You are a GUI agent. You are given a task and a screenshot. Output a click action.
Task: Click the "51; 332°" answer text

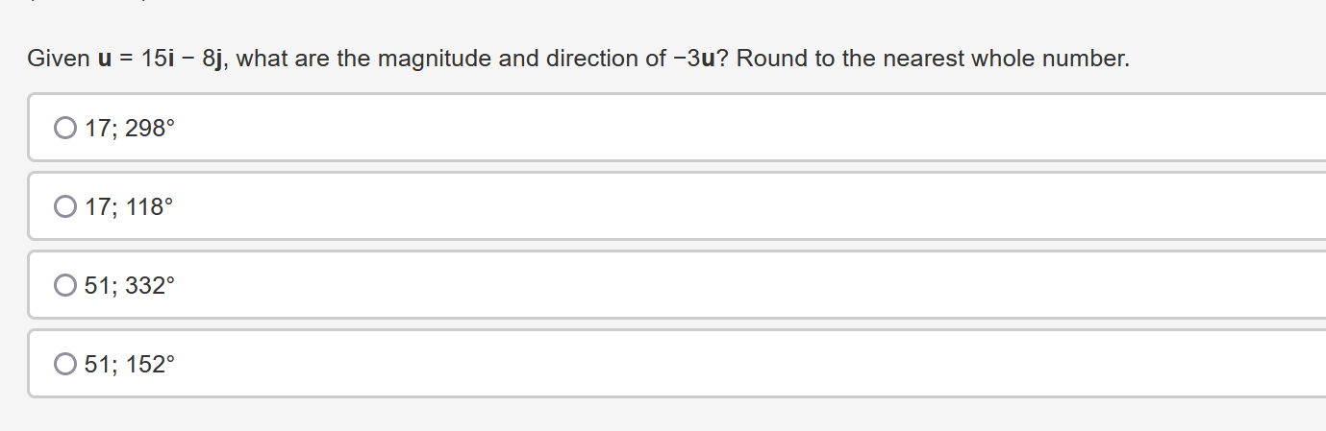coord(130,285)
